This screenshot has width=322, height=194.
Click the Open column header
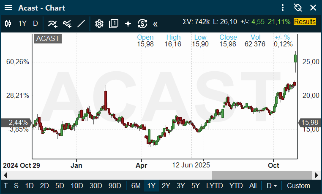click(x=145, y=37)
